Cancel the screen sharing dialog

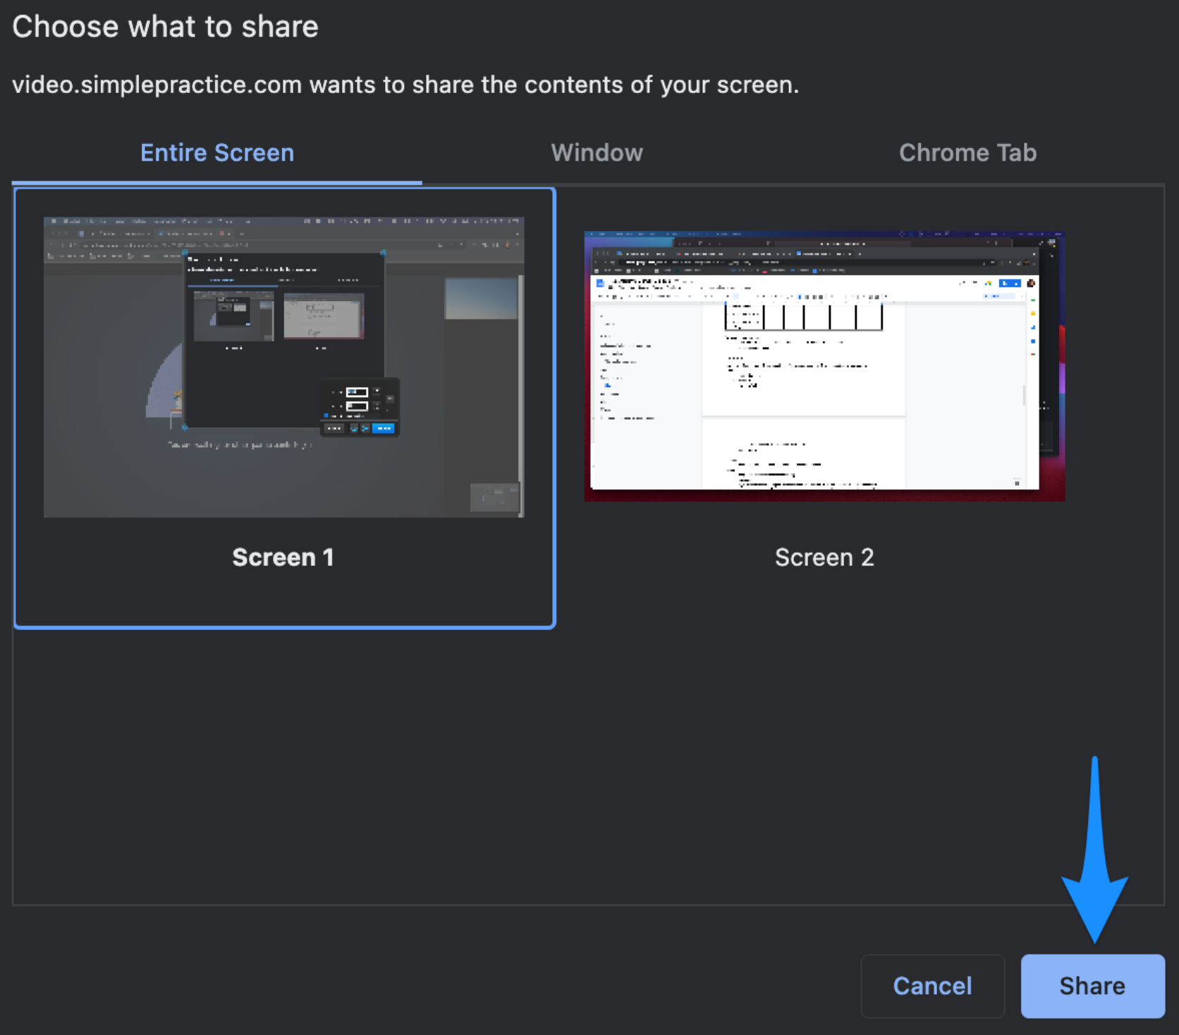pos(931,986)
